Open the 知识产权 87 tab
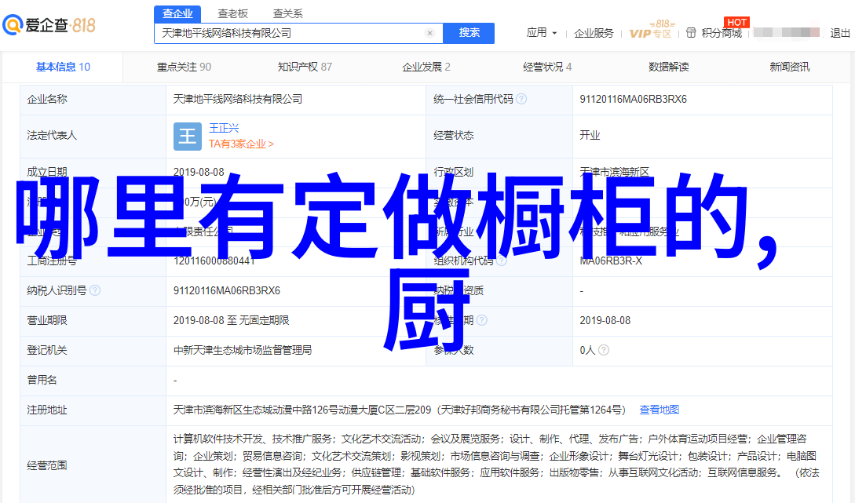The image size is (855, 503). (x=305, y=67)
